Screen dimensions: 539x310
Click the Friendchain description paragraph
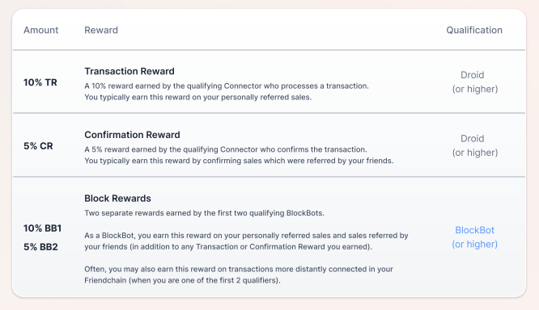[239, 274]
